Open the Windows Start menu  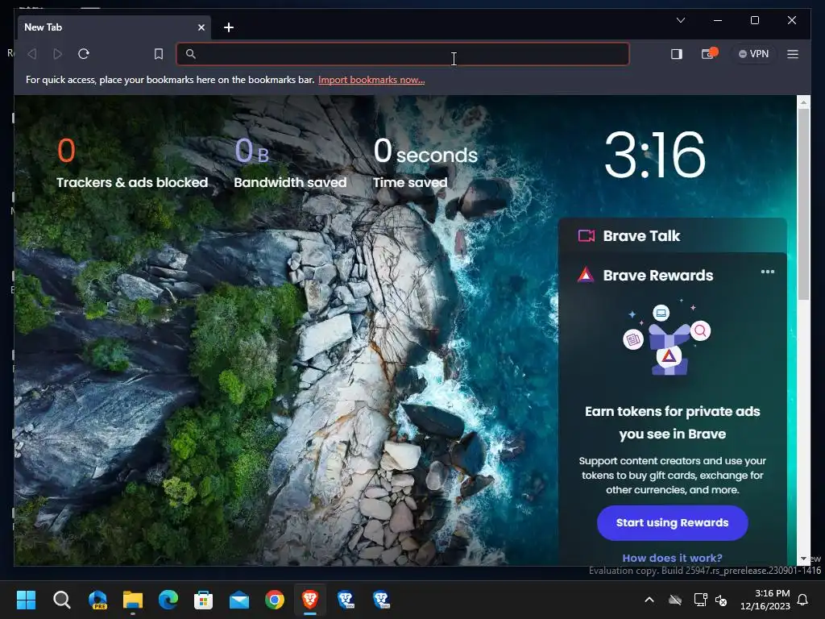(x=26, y=600)
